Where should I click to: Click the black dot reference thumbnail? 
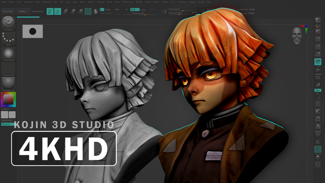[x=33, y=31]
